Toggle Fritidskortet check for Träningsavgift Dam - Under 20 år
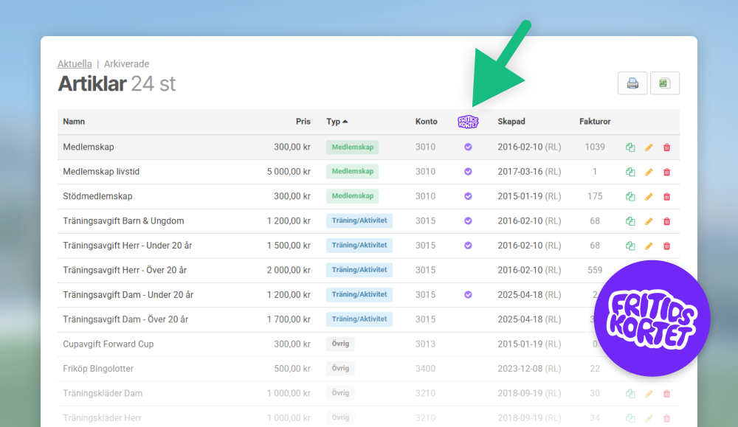The width and height of the screenshot is (738, 427). (468, 295)
